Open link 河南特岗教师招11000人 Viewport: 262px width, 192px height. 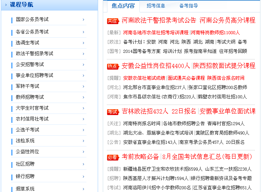click(215, 33)
